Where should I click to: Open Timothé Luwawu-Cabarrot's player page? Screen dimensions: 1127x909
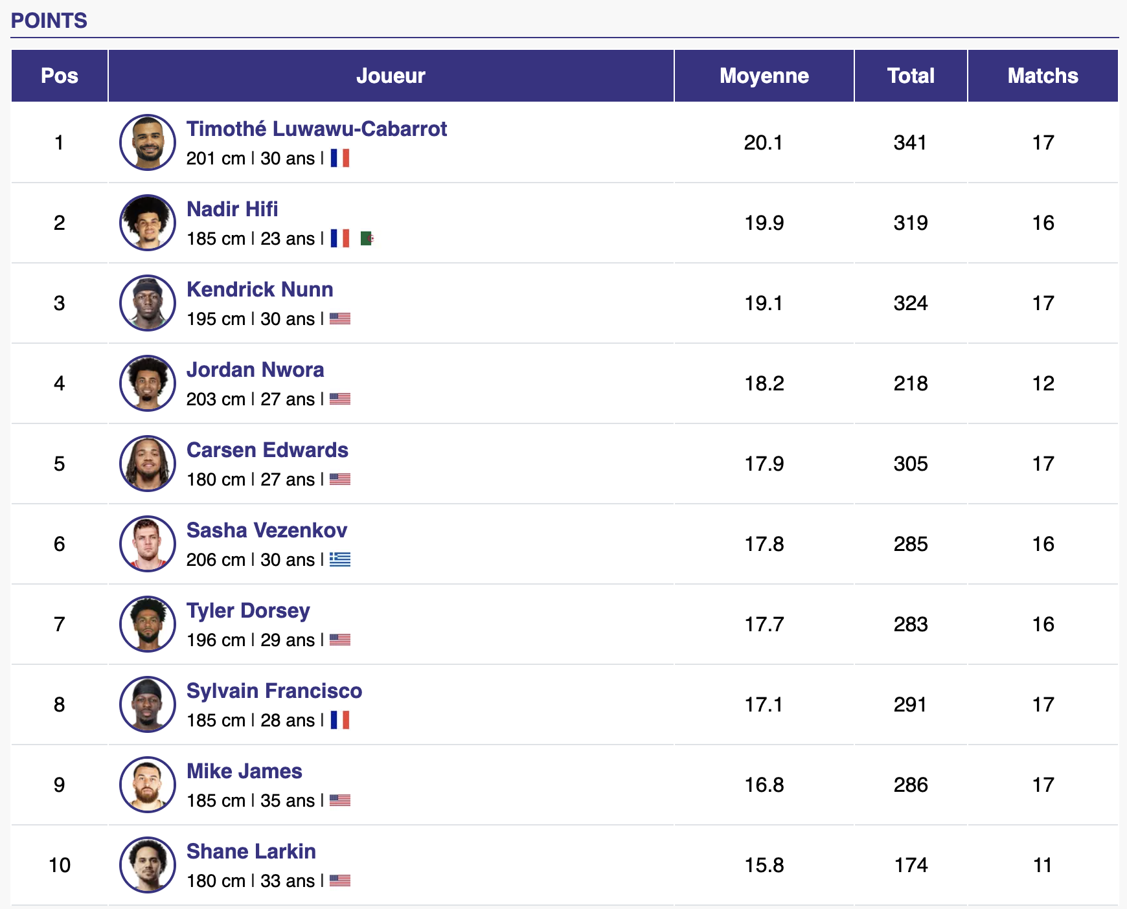[x=317, y=129]
